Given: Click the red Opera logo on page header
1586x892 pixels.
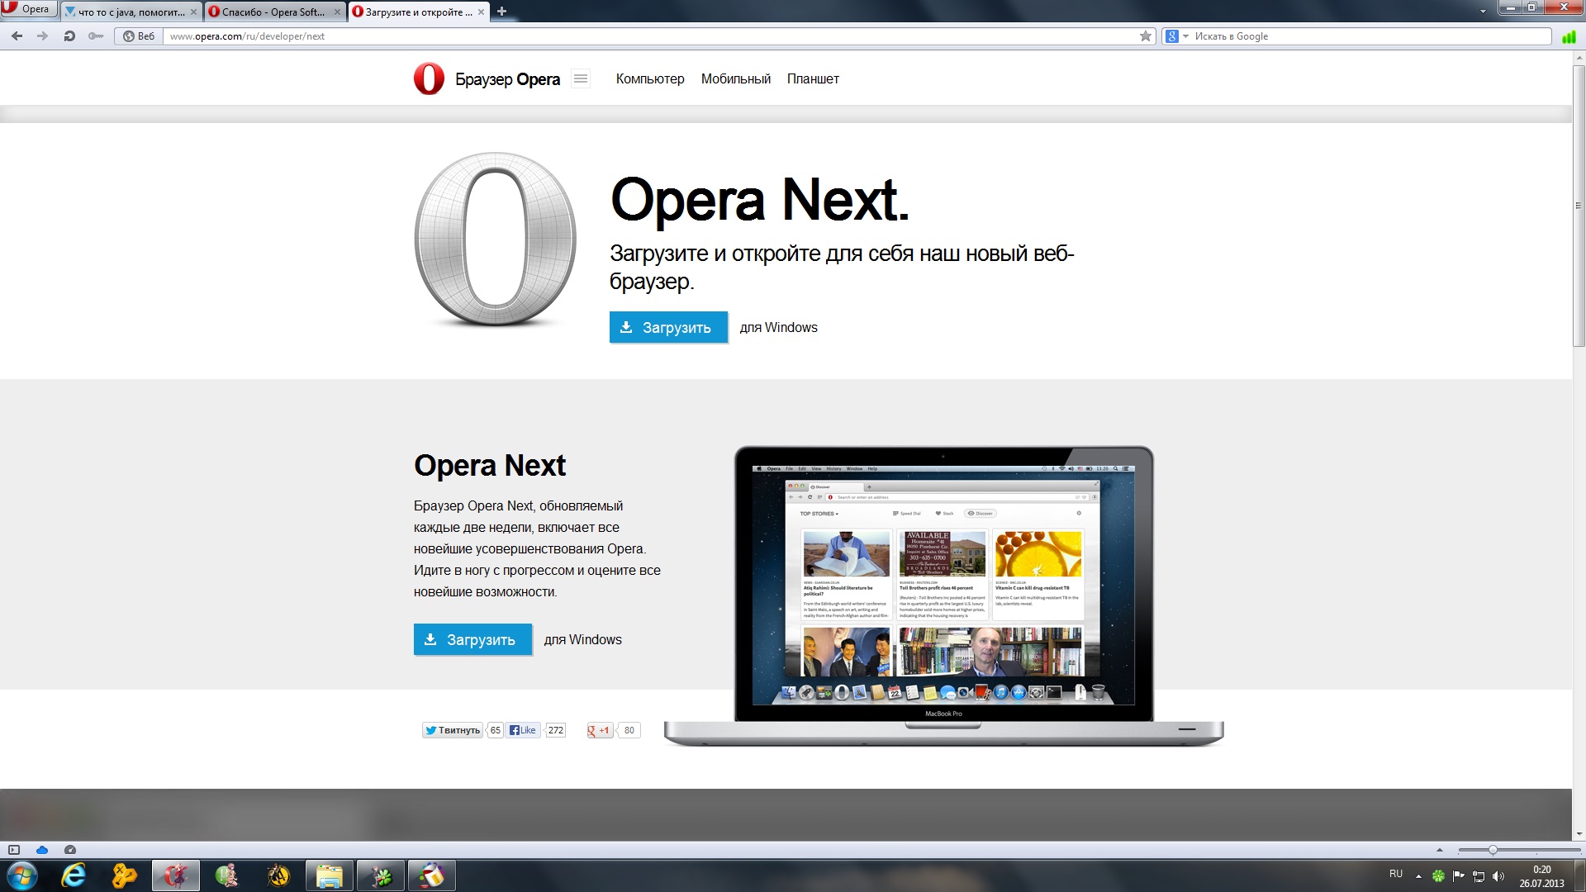Looking at the screenshot, I should coord(429,79).
